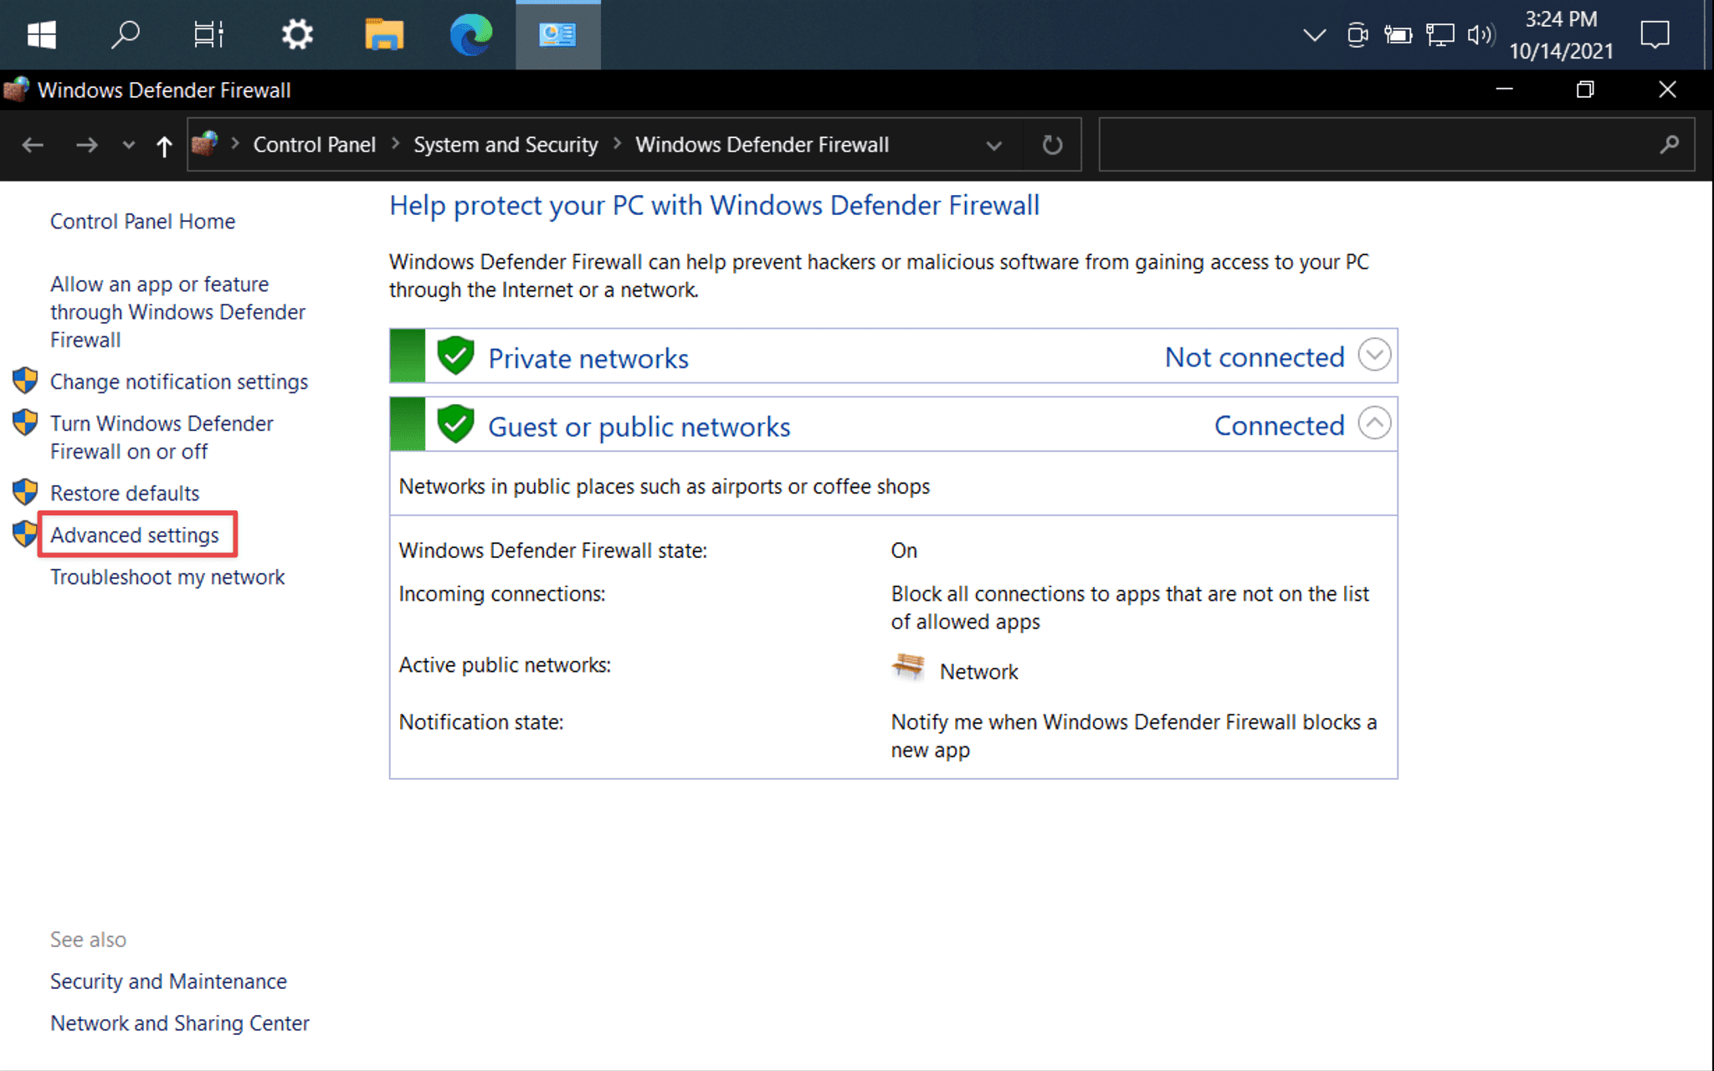Viewport: 1714px width, 1071px height.
Task: Open the recent locations dropdown arrow
Action: (128, 145)
